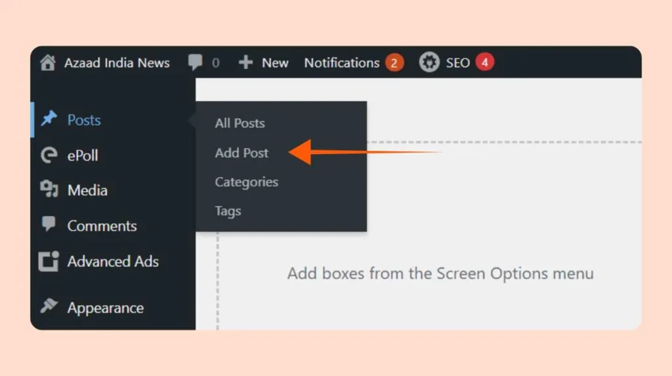672x376 pixels.
Task: Click the Appearance paintbrush icon
Action: click(49, 307)
